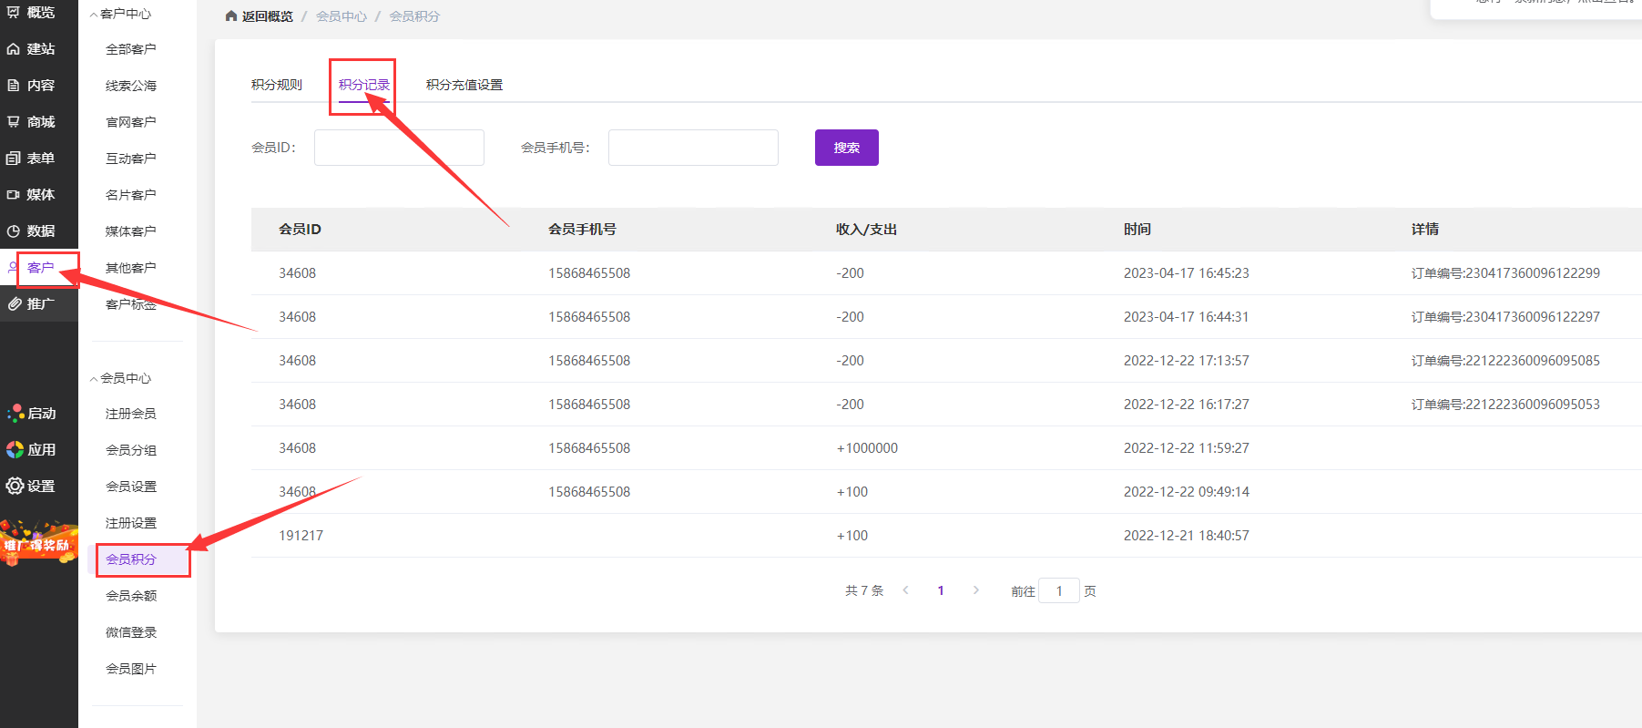Select the 表单 form icon
The width and height of the screenshot is (1642, 728).
pyautogui.click(x=14, y=159)
